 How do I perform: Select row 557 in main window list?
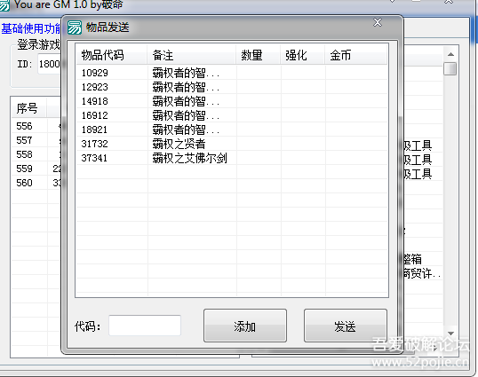pyautogui.click(x=36, y=140)
